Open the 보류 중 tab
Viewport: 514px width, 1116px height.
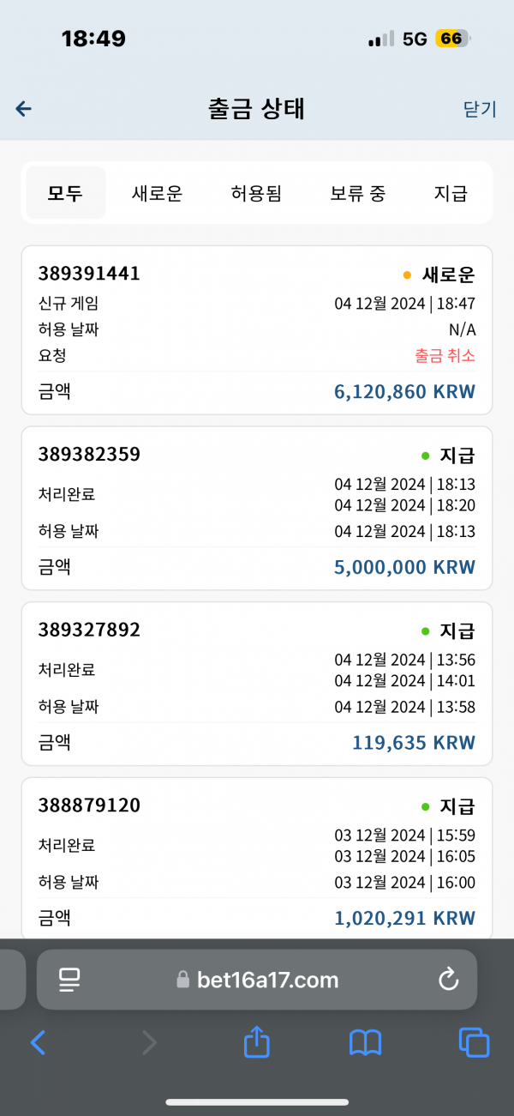tap(357, 193)
